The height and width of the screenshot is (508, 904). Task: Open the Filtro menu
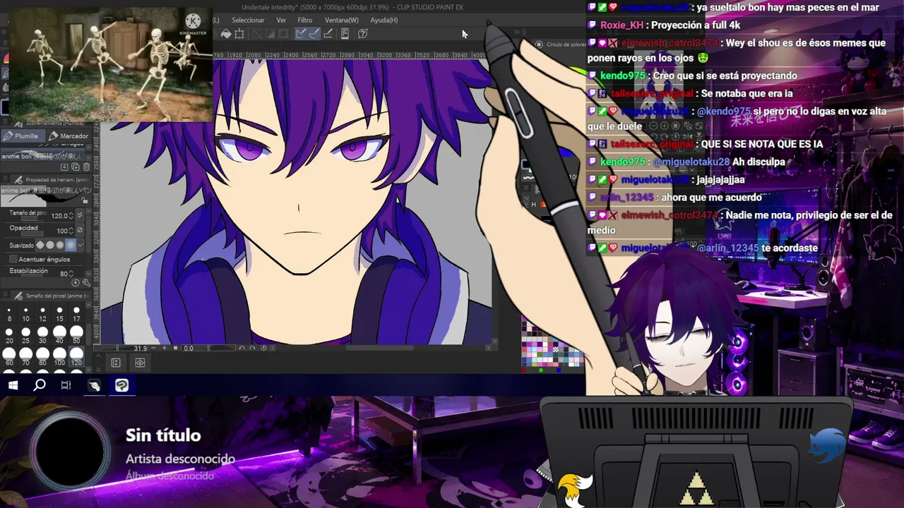click(x=305, y=20)
